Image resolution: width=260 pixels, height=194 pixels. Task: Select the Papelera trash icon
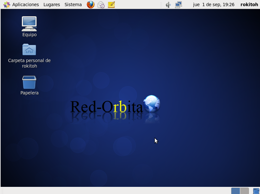29,85
